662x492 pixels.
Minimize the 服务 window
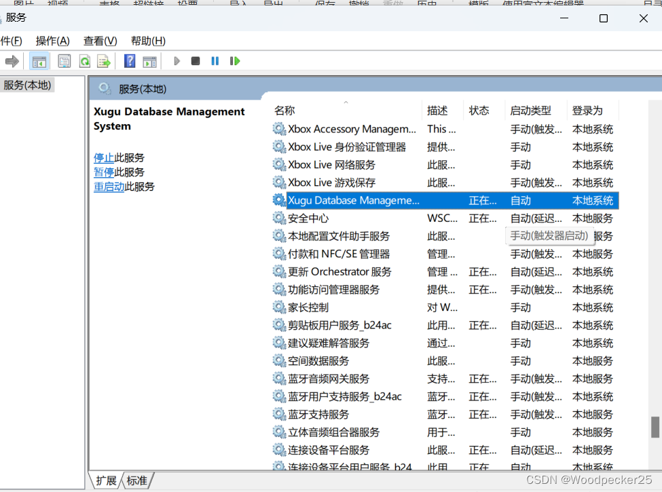point(564,18)
